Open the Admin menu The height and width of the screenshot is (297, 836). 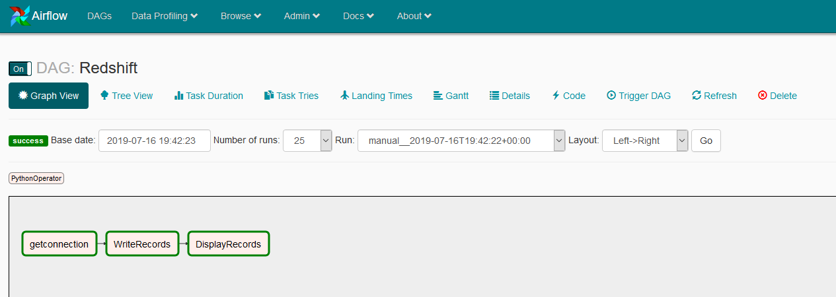click(x=302, y=16)
